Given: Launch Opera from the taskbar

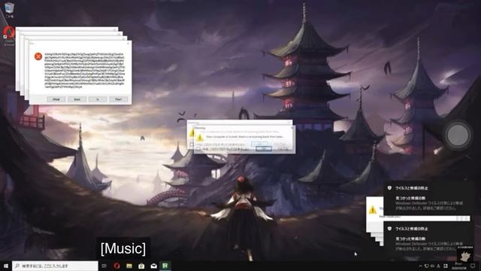Looking at the screenshot, I should (x=116, y=266).
